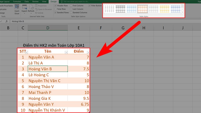
Task: Open the Tên column filter dropdown
Action: [66, 52]
